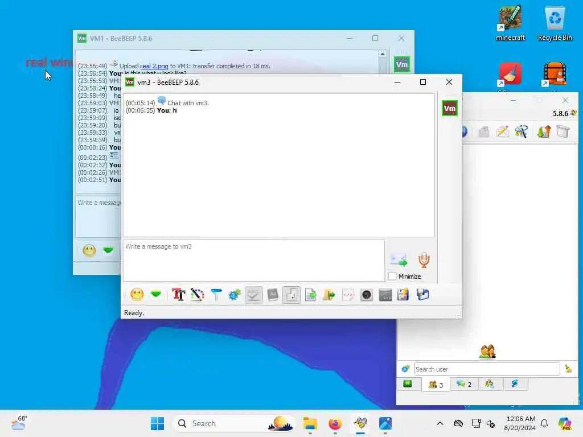
Task: Click the tools wrench icon in main BeeBEEP toolbar
Action: point(522,131)
